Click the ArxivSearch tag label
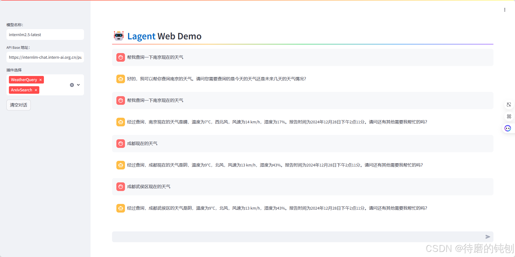This screenshot has height=257, width=515. click(22, 90)
